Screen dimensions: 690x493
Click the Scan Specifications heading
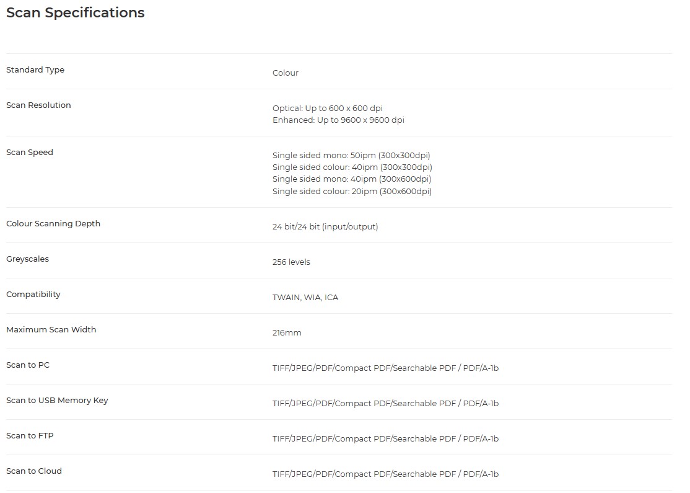(75, 13)
